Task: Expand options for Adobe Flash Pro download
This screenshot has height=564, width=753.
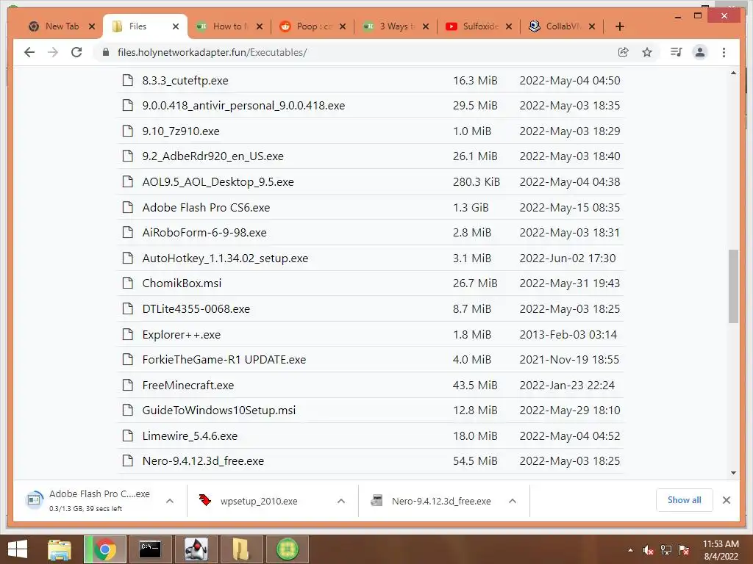Action: (170, 501)
